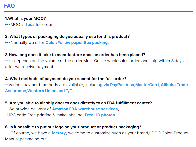Select the question about payment methods

click(x=65, y=79)
